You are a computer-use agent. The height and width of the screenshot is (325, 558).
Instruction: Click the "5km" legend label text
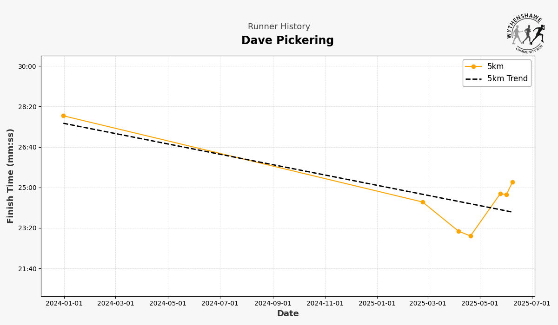[495, 66]
